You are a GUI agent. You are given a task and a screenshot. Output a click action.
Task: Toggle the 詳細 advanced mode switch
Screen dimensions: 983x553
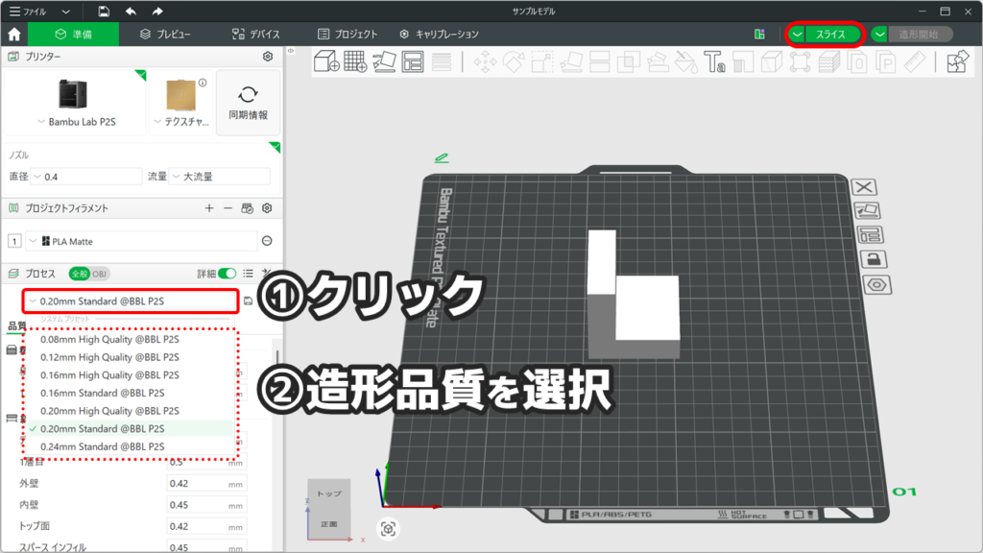click(x=227, y=274)
